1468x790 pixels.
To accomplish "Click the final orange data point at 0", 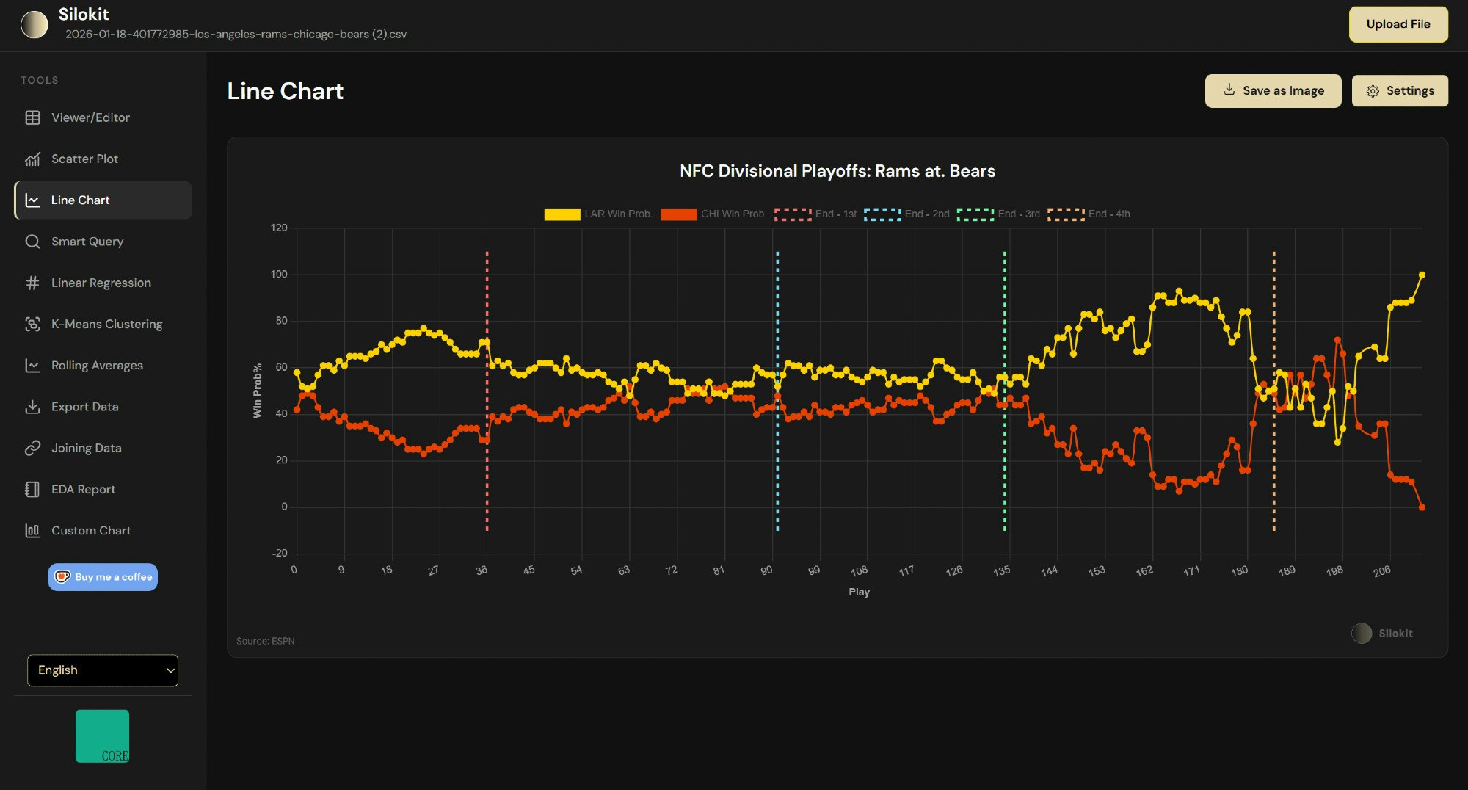I will [x=1422, y=507].
